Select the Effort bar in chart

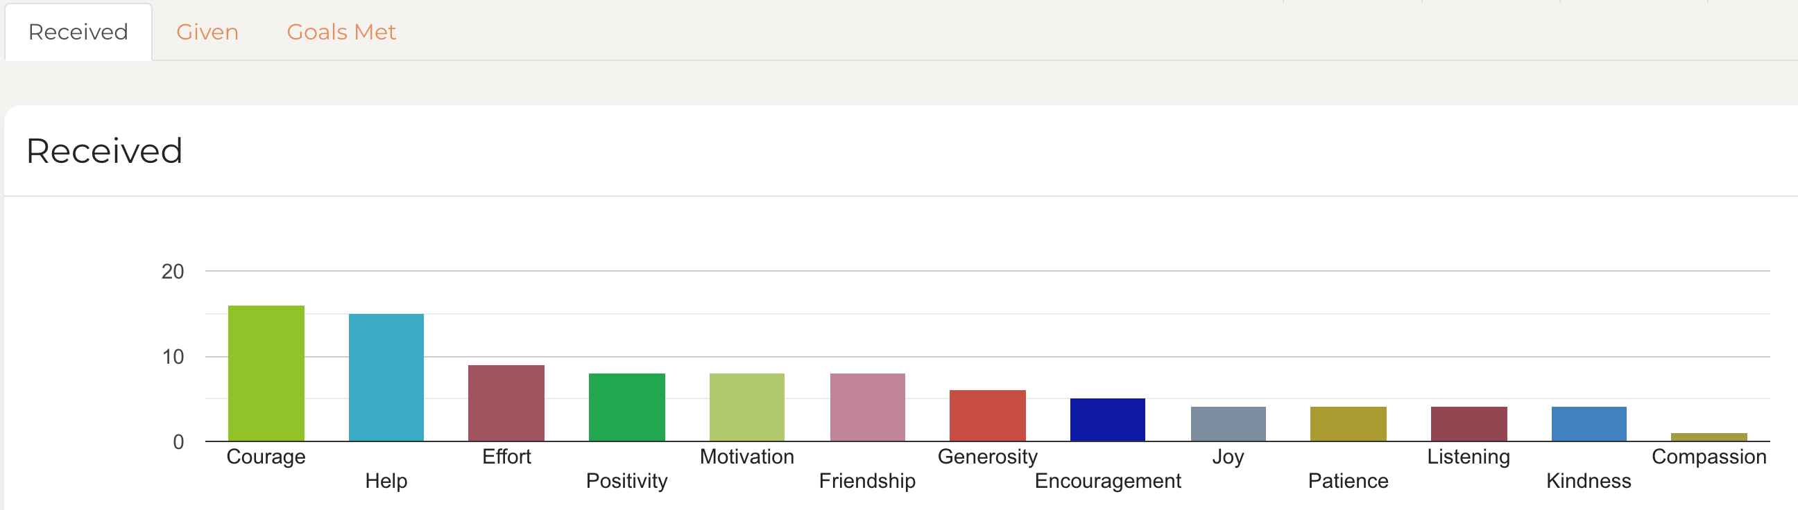point(506,403)
